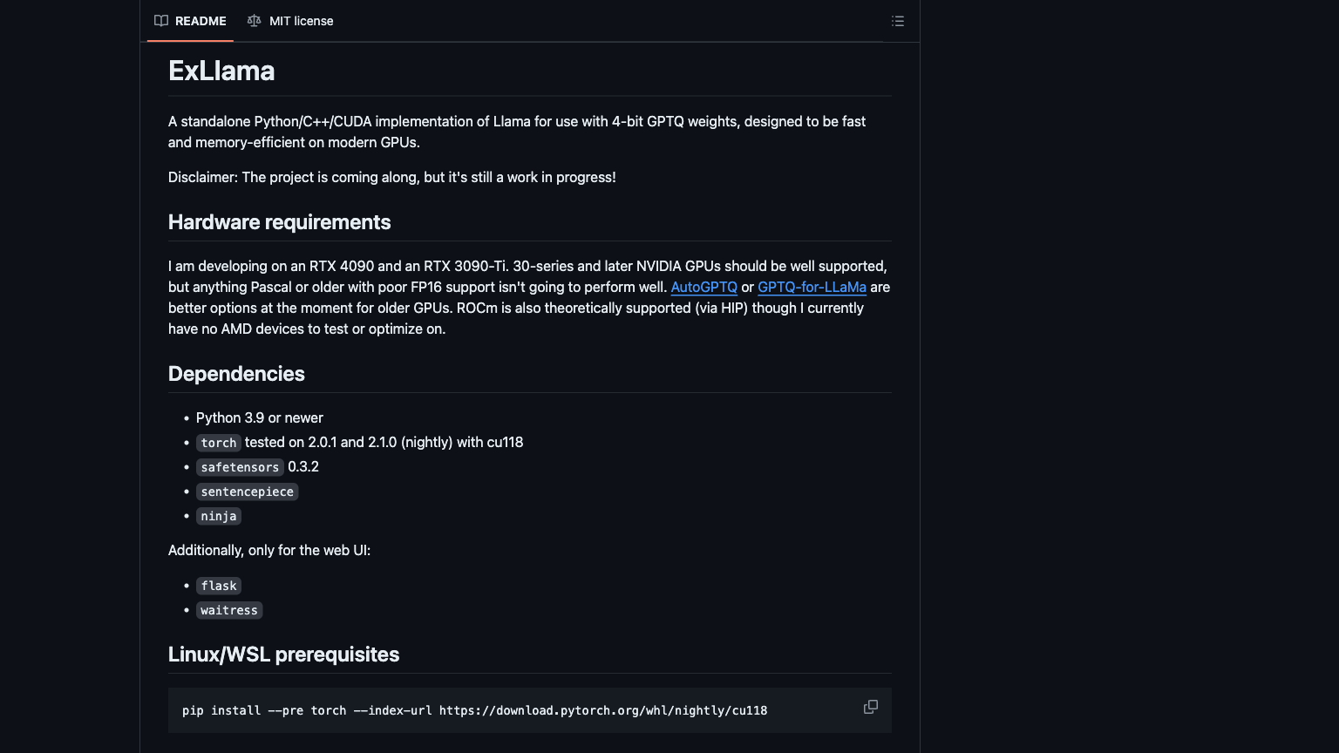This screenshot has width=1339, height=753.
Task: Click the book icon beside README
Action: pyautogui.click(x=161, y=21)
